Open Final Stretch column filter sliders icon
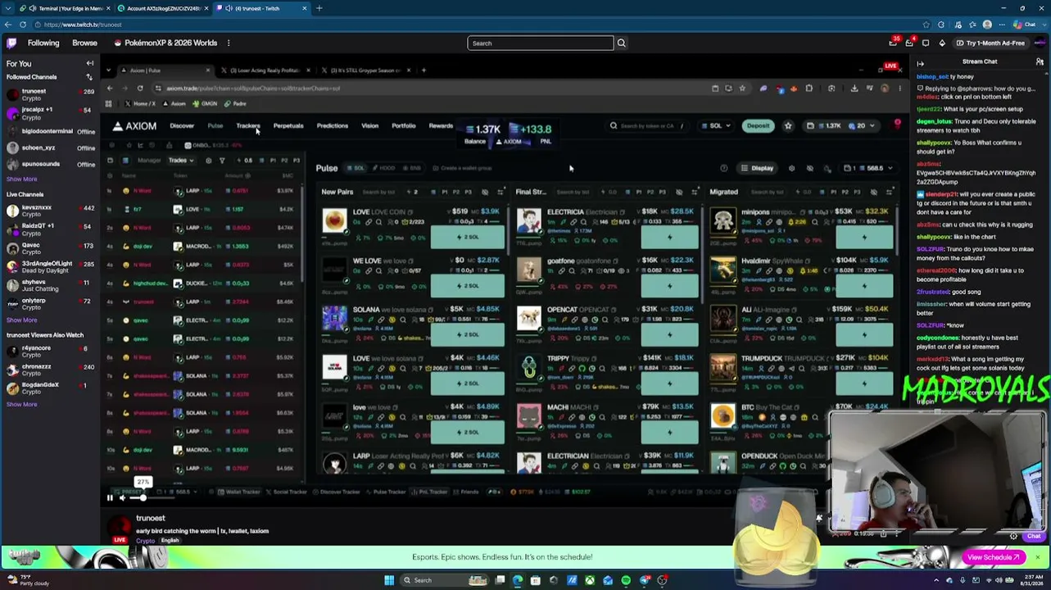The image size is (1051, 590). pos(695,192)
